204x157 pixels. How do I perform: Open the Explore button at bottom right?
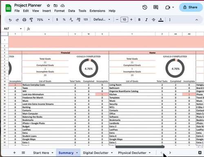point(200,153)
